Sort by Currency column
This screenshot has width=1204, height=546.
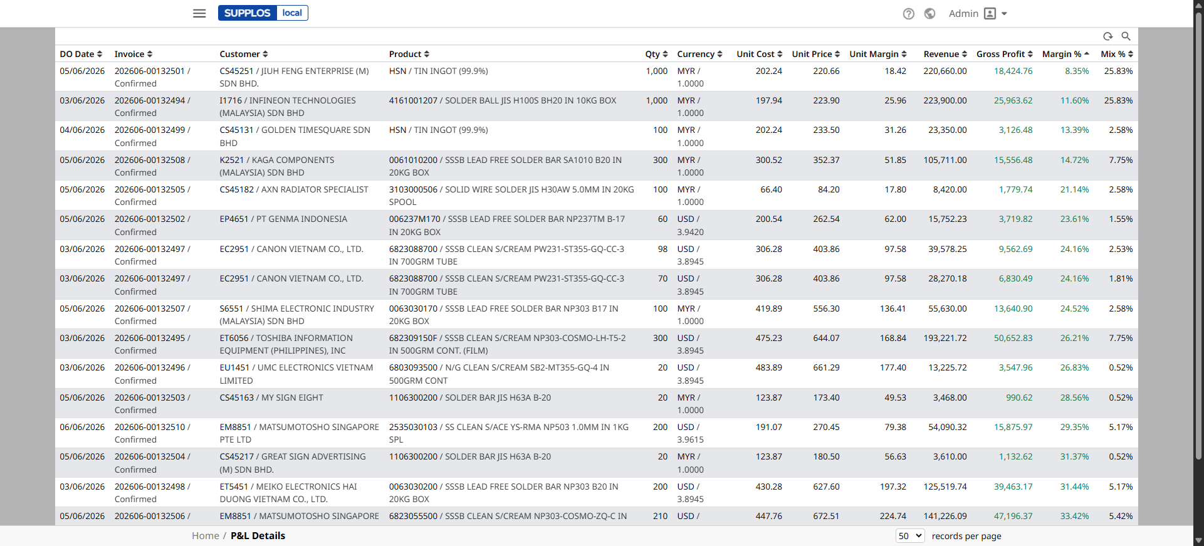click(699, 54)
